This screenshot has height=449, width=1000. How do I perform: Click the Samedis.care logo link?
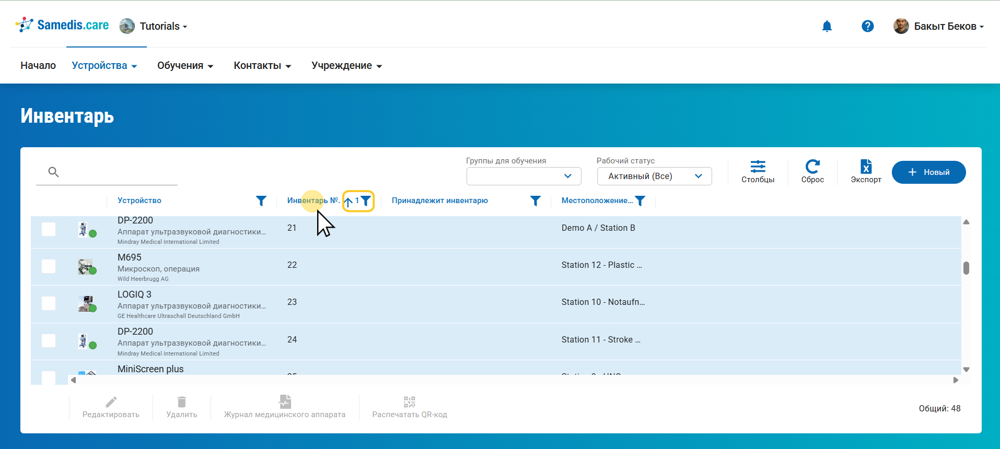pyautogui.click(x=62, y=25)
